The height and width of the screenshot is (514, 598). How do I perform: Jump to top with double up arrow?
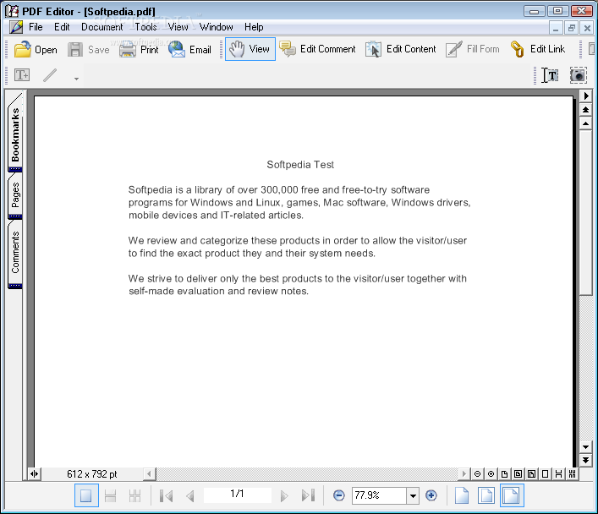[586, 110]
